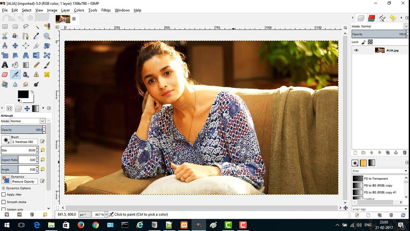This screenshot has width=410, height=231.
Task: Select the Eraser tool
Action: coord(5,75)
